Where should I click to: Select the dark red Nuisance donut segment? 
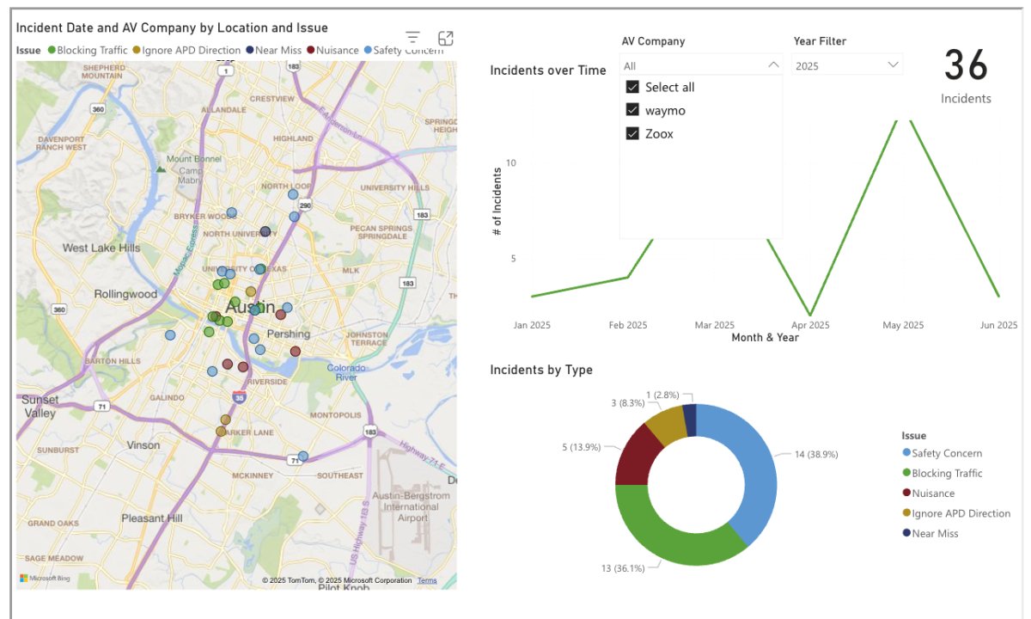pos(636,454)
